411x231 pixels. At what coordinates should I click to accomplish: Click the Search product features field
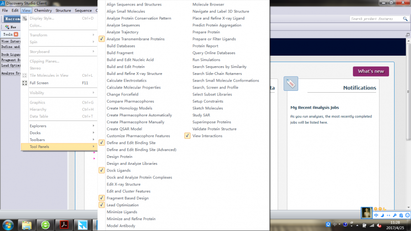(x=376, y=19)
